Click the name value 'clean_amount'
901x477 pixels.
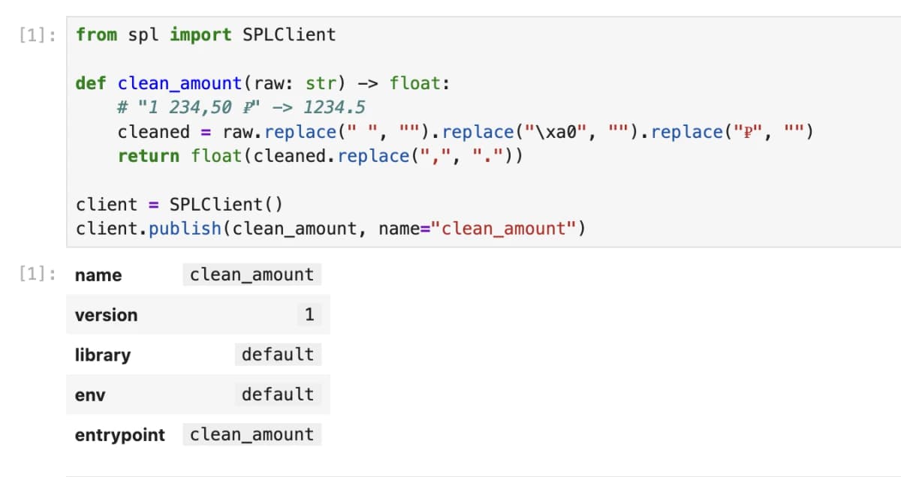(x=252, y=274)
